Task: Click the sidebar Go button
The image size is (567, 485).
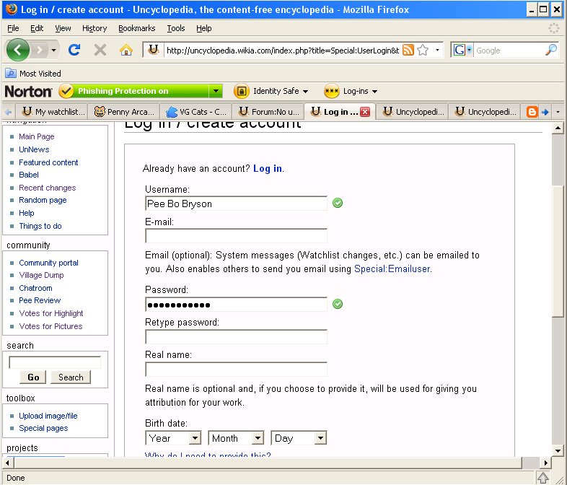Action: [x=33, y=377]
